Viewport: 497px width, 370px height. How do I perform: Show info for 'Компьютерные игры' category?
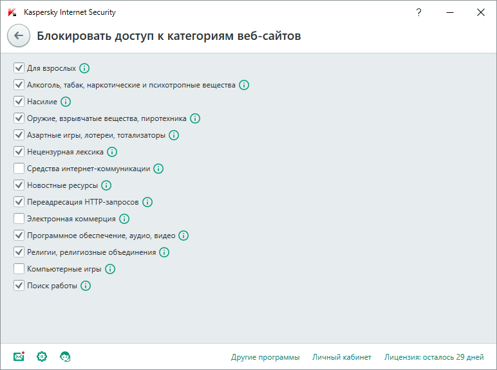[110, 269]
